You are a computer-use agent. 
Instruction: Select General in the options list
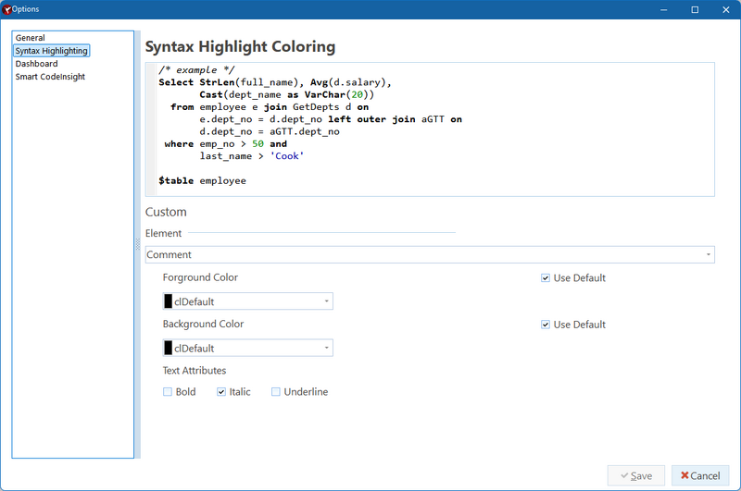(x=31, y=38)
